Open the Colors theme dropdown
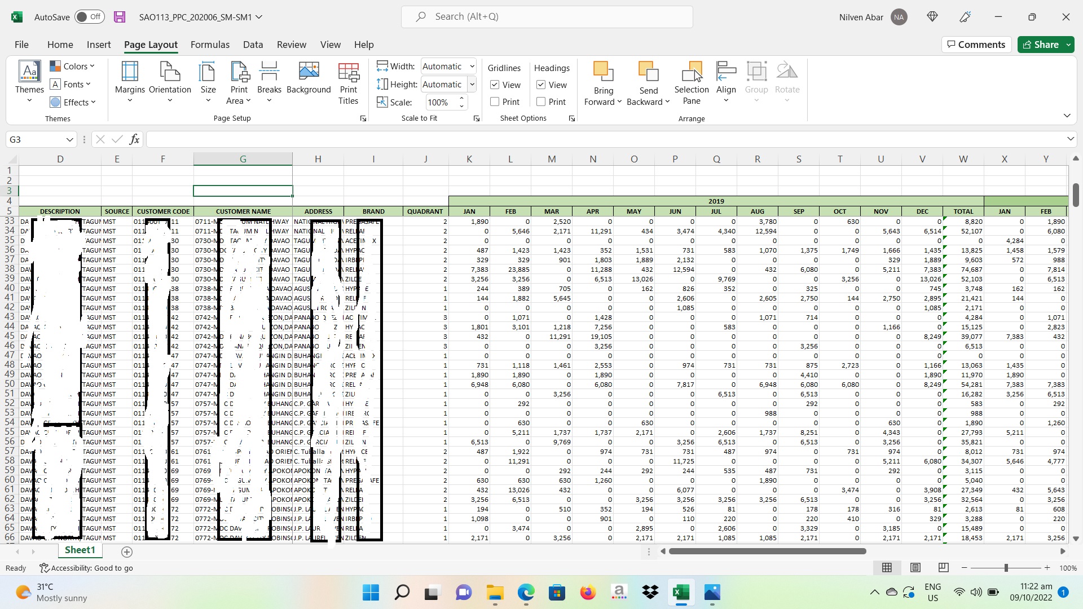 coord(72,66)
